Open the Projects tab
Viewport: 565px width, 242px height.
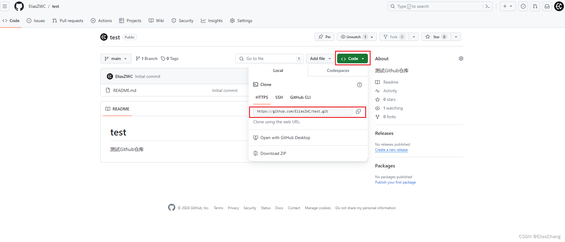130,21
